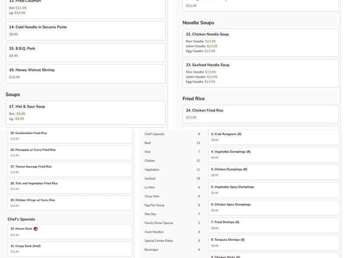Screen dimensions: 345x258
Task: Select the Family Dinner Special category
Action: point(159,223)
